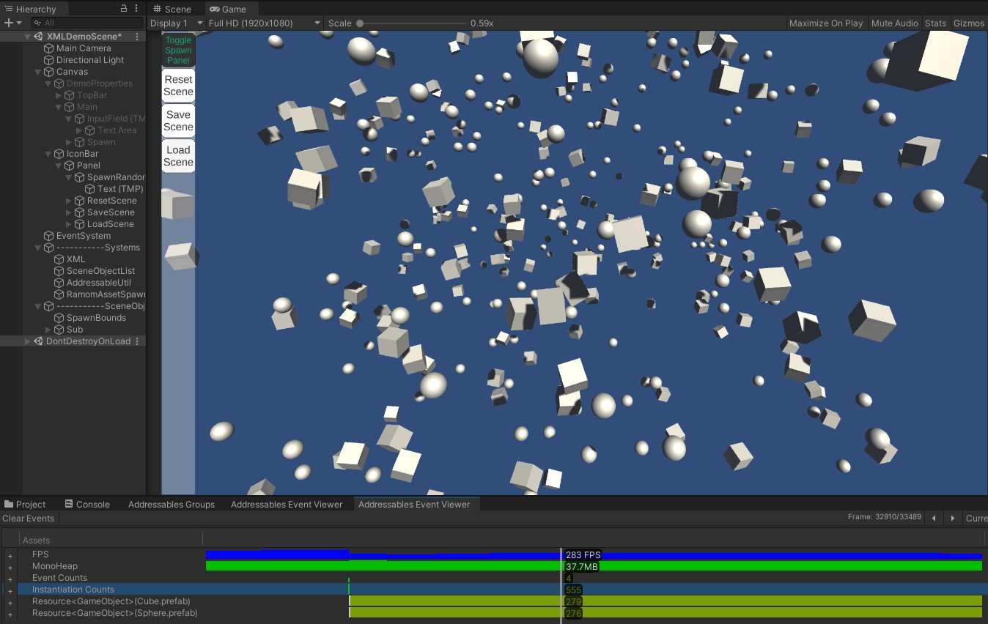The width and height of the screenshot is (988, 624).
Task: Open the Full HD resolution dropdown
Action: click(264, 23)
